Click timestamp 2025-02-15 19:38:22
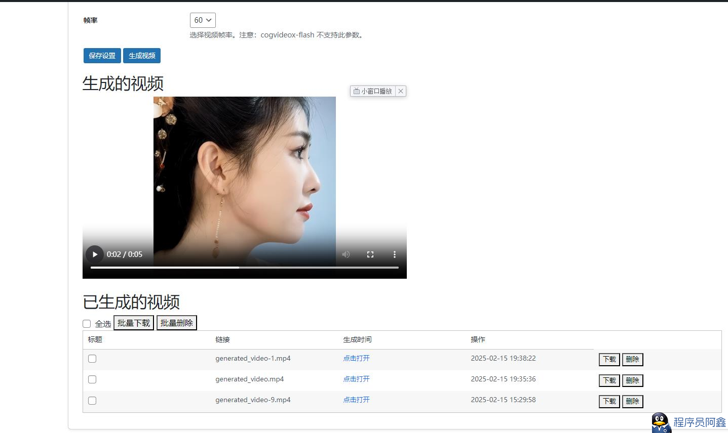The height and width of the screenshot is (433, 728). [503, 358]
